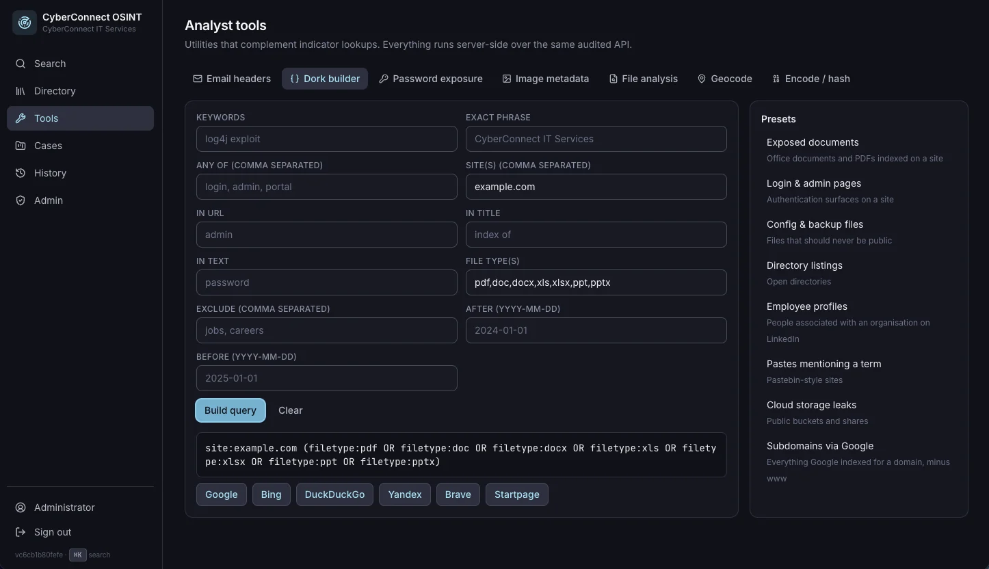Click the binary icon on Encode / hash tab

tap(776, 79)
